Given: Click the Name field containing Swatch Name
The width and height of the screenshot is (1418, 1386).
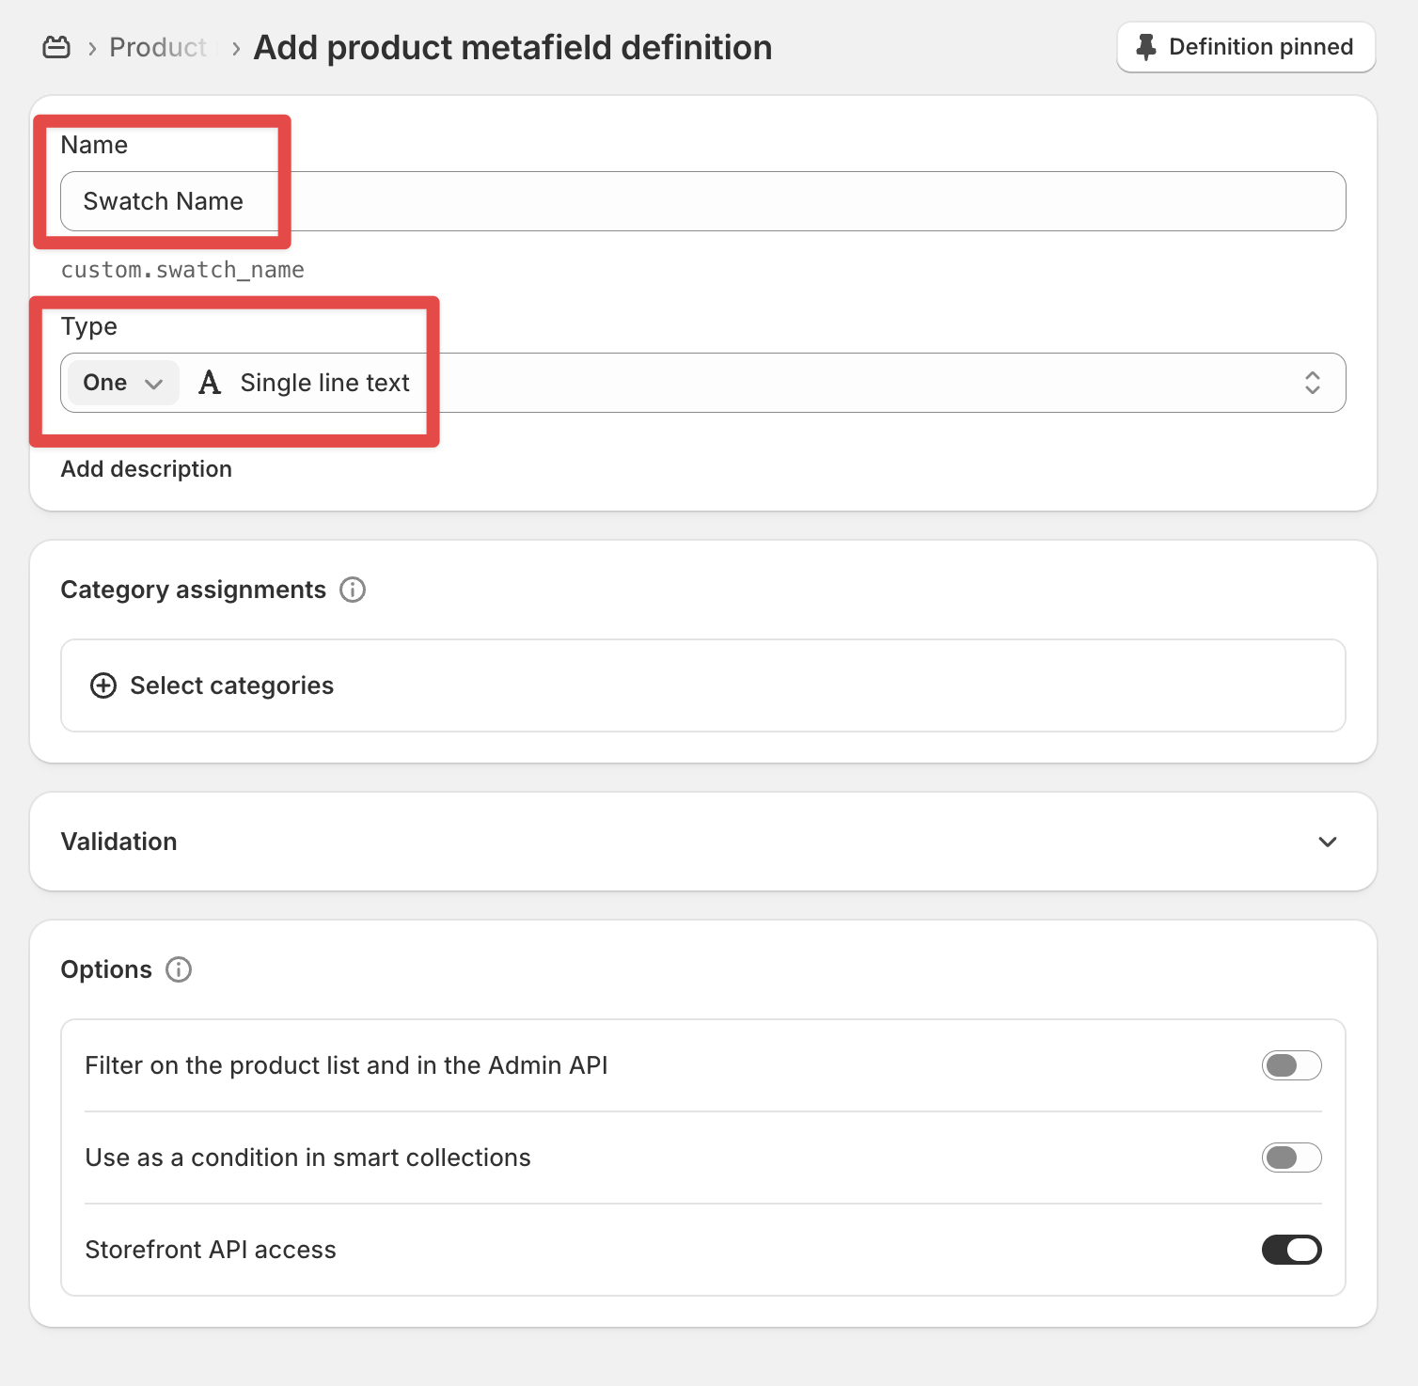Looking at the screenshot, I should [702, 201].
